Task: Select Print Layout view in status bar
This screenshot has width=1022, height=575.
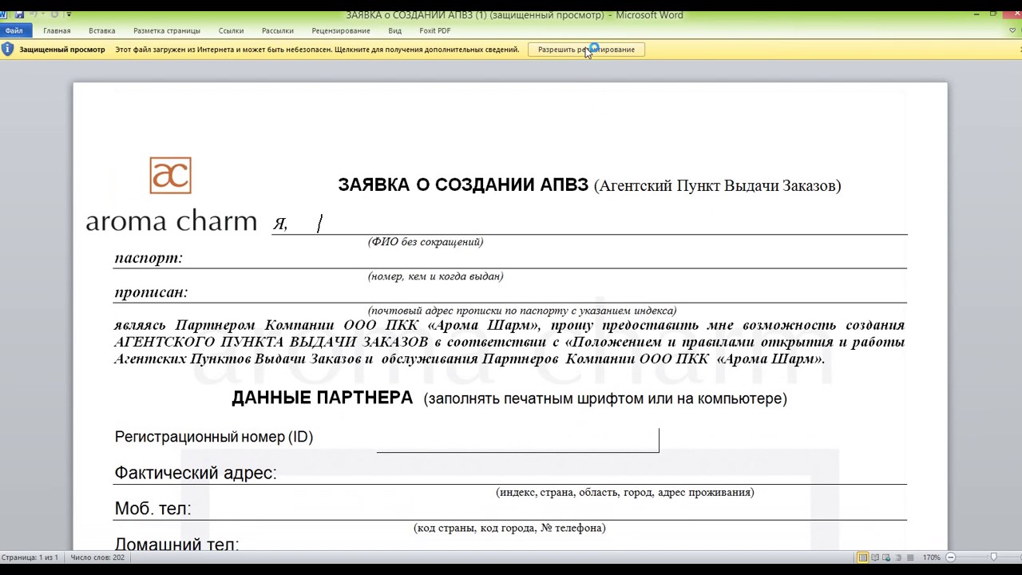Action: tap(863, 557)
